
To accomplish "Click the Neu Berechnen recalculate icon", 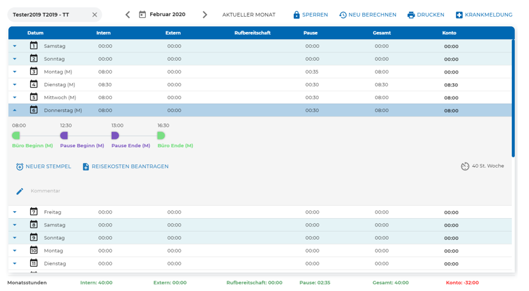I will pyautogui.click(x=343, y=15).
